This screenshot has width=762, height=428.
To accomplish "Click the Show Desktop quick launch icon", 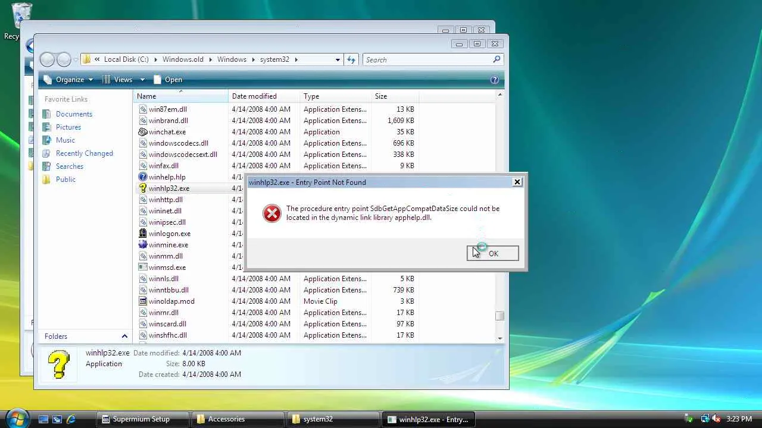I will point(43,419).
